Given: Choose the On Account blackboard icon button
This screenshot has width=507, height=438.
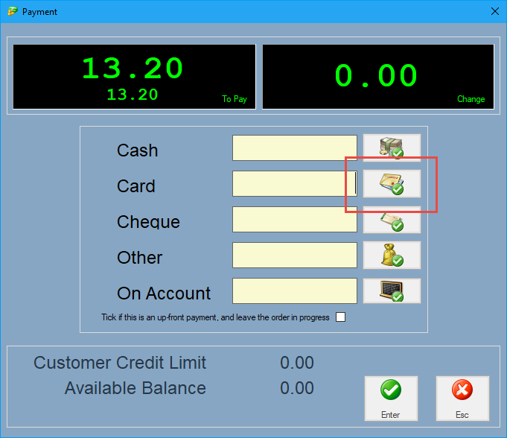Looking at the screenshot, I should click(392, 291).
